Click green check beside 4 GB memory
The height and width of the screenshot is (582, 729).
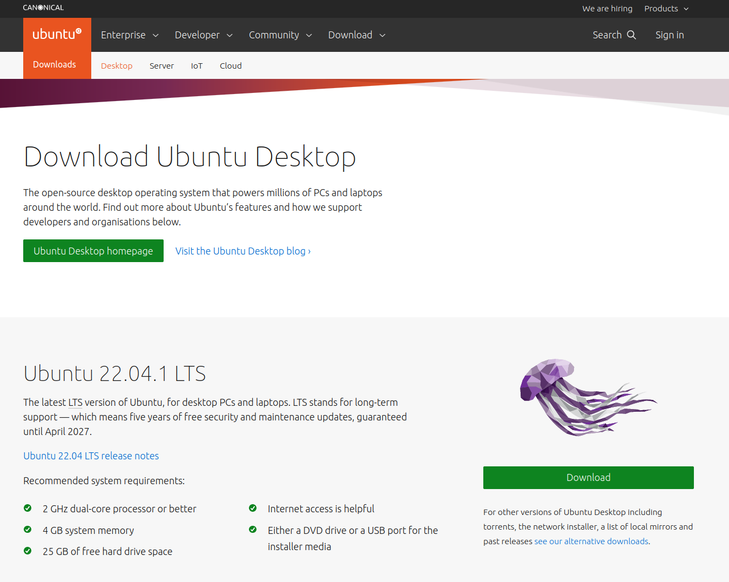(28, 530)
